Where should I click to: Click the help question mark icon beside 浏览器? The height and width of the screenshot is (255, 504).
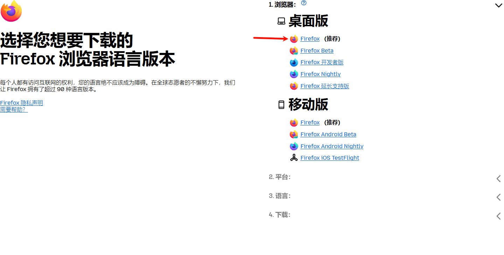coord(304,3)
